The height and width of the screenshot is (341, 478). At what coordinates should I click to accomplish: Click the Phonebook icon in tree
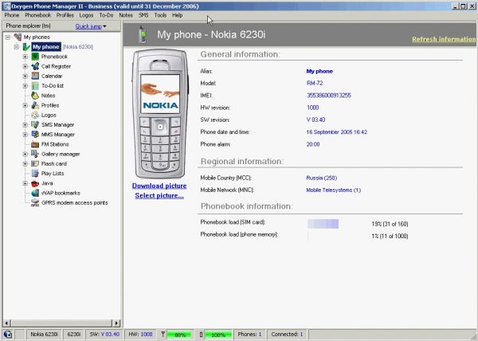(35, 57)
